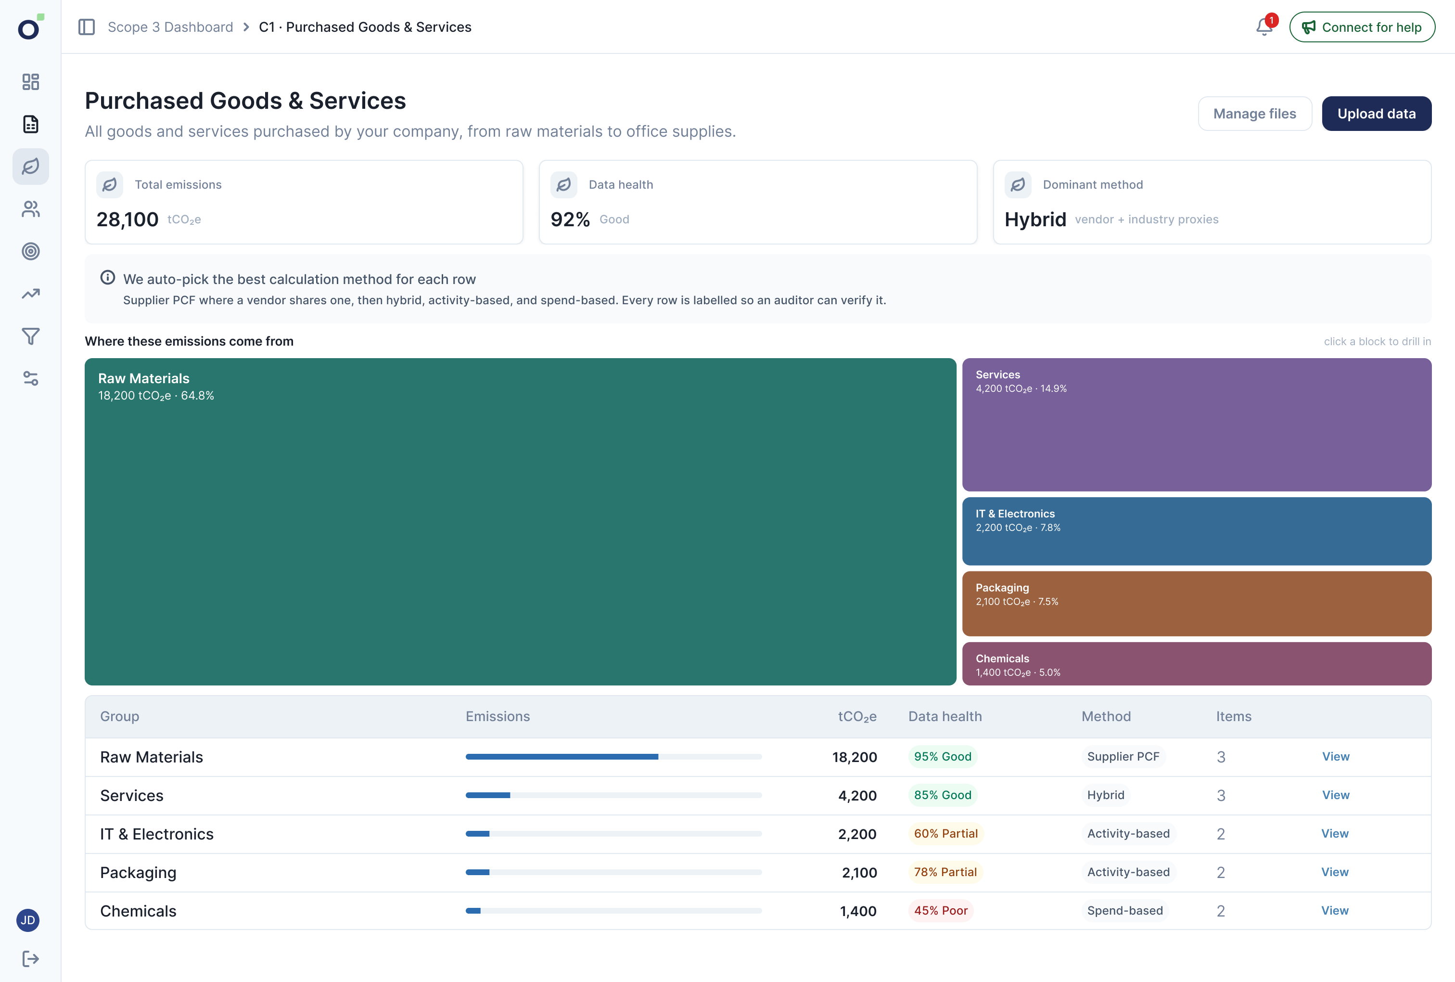Click the Raw Materials emissions bar
The height and width of the screenshot is (982, 1455).
pyautogui.click(x=613, y=757)
